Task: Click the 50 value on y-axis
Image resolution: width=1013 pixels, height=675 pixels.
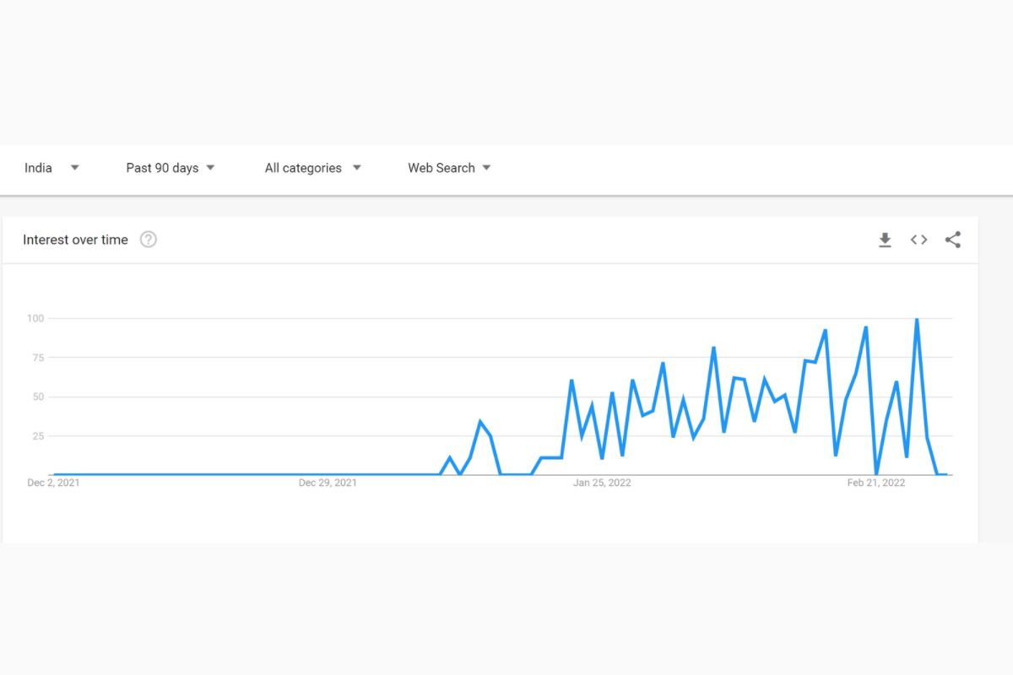Action: point(37,397)
